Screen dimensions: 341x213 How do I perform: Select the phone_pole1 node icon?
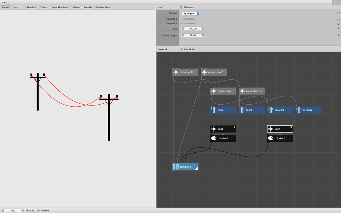point(176,72)
